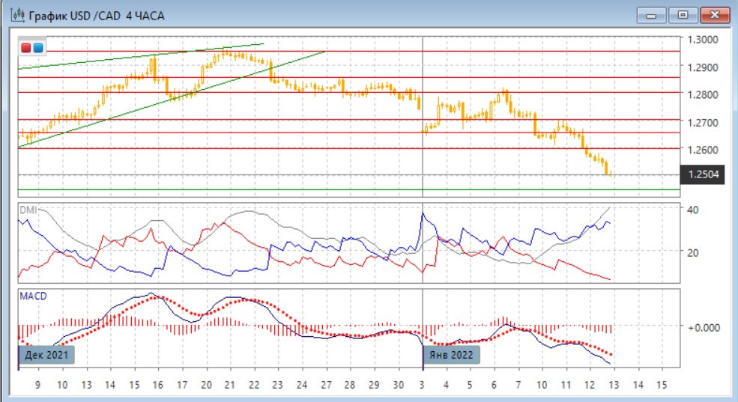Viewport: 738px width, 402px height.
Task: Click the green horizontal support line at the bottom
Action: tap(348, 190)
